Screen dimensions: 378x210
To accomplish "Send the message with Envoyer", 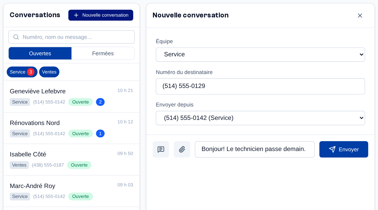I will (344, 149).
